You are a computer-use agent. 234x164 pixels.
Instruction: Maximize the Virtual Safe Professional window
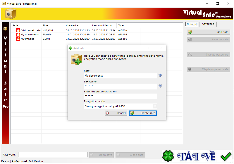coord(218,4)
